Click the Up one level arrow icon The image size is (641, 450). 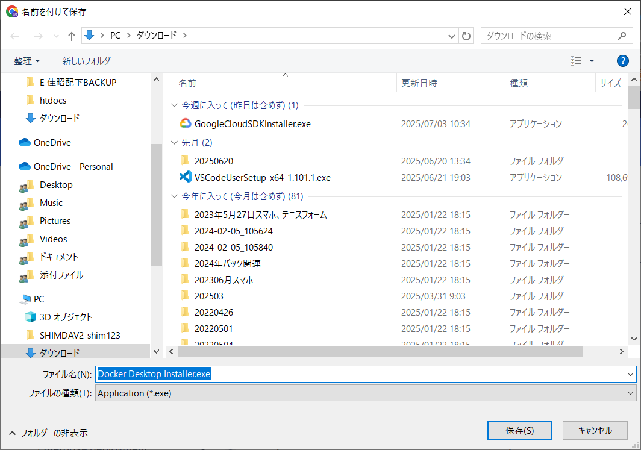[x=71, y=36]
